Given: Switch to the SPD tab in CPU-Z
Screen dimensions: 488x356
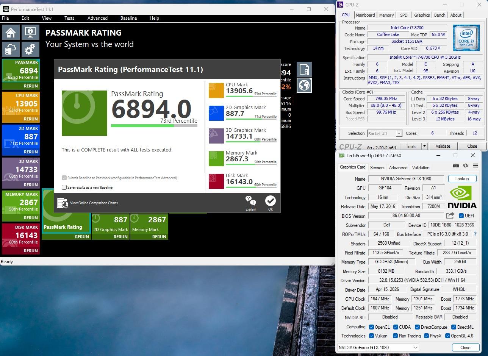Looking at the screenshot, I should click(404, 15).
